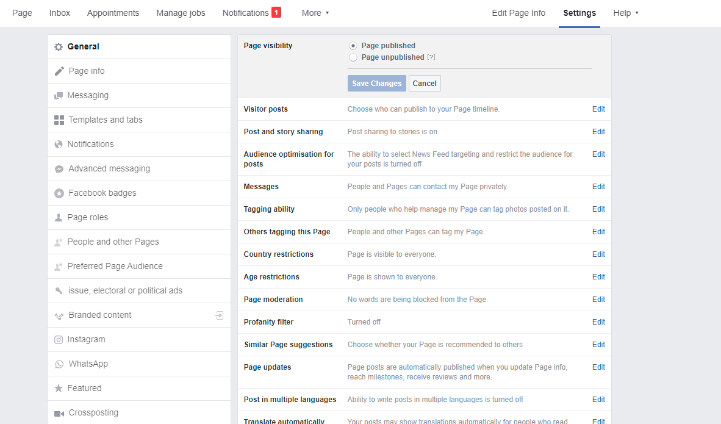Click the gear icon beside General

[59, 46]
